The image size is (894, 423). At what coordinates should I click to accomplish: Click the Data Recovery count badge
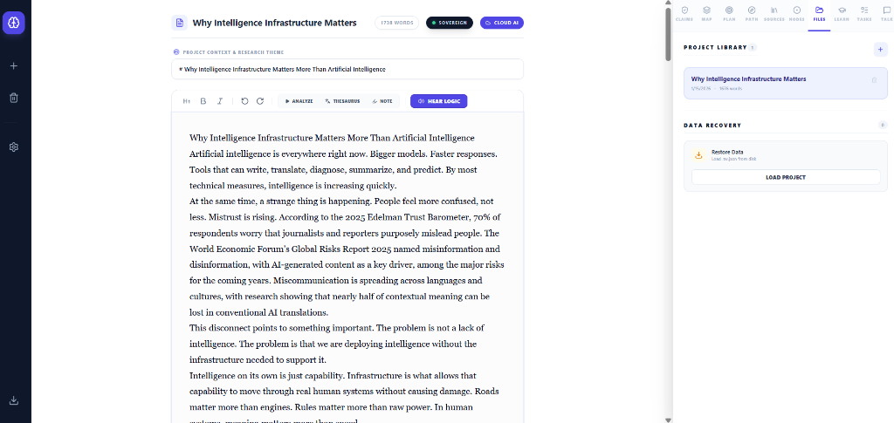[x=883, y=126]
